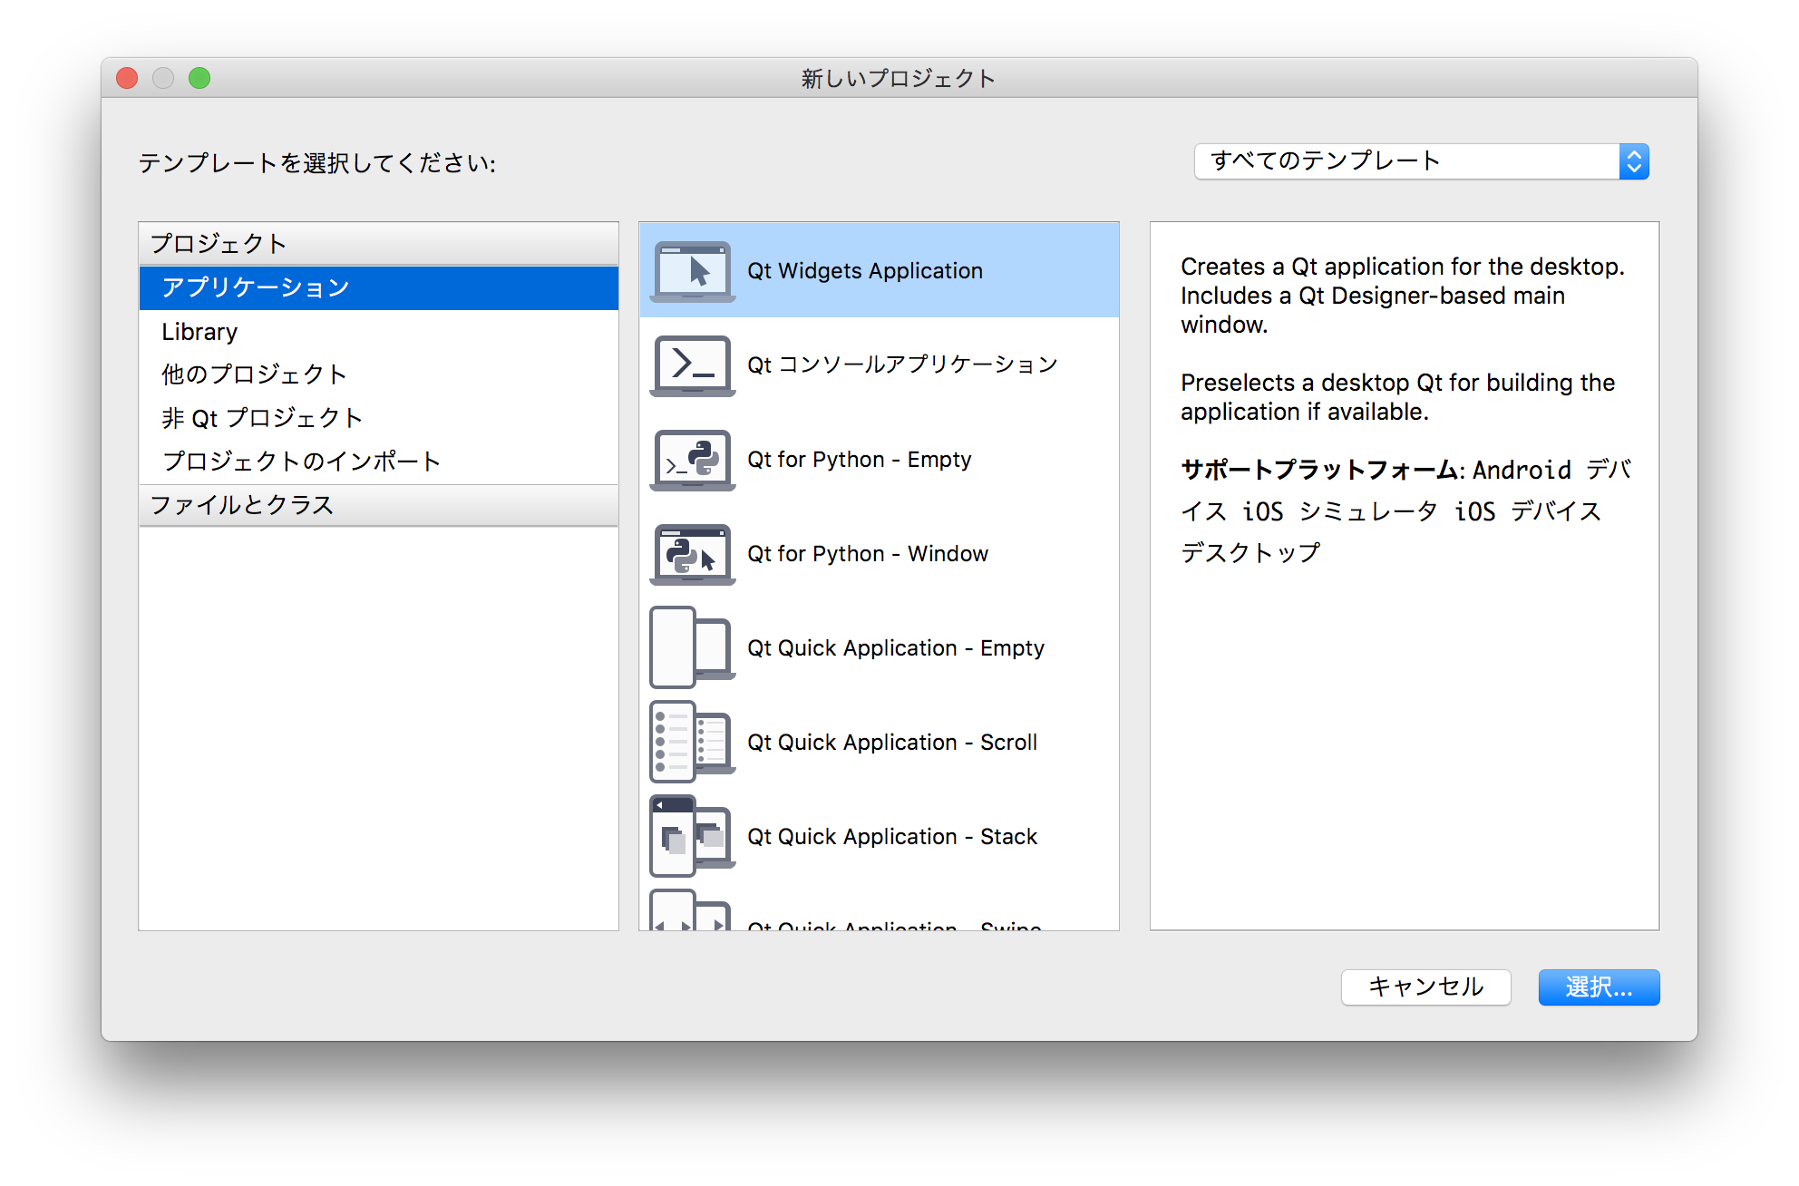Click the stepper arrows on the template filter
The image size is (1799, 1186).
click(x=1634, y=160)
